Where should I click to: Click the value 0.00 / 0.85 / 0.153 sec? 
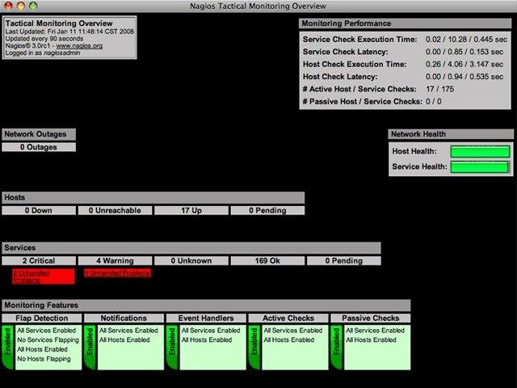464,52
